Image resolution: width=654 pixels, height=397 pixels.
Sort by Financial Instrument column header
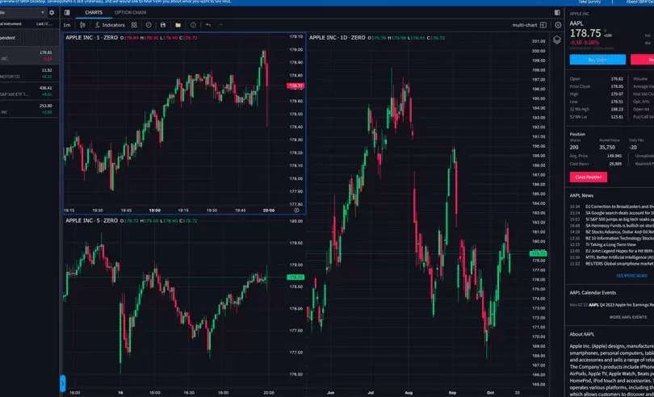(x=10, y=23)
